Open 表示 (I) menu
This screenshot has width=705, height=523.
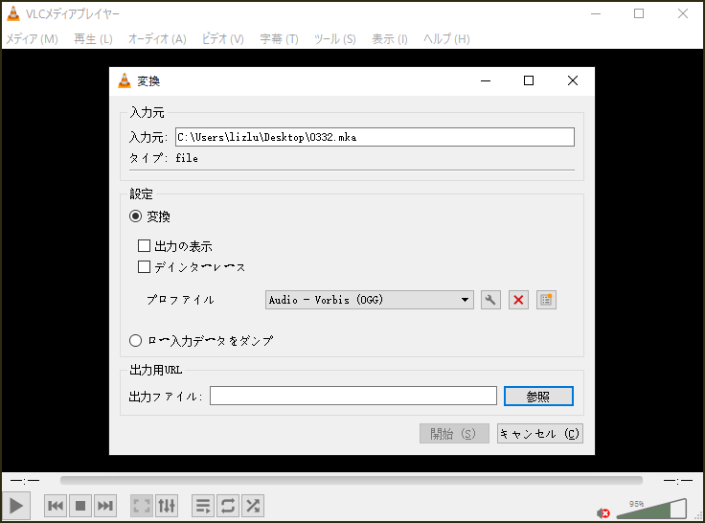click(x=390, y=39)
